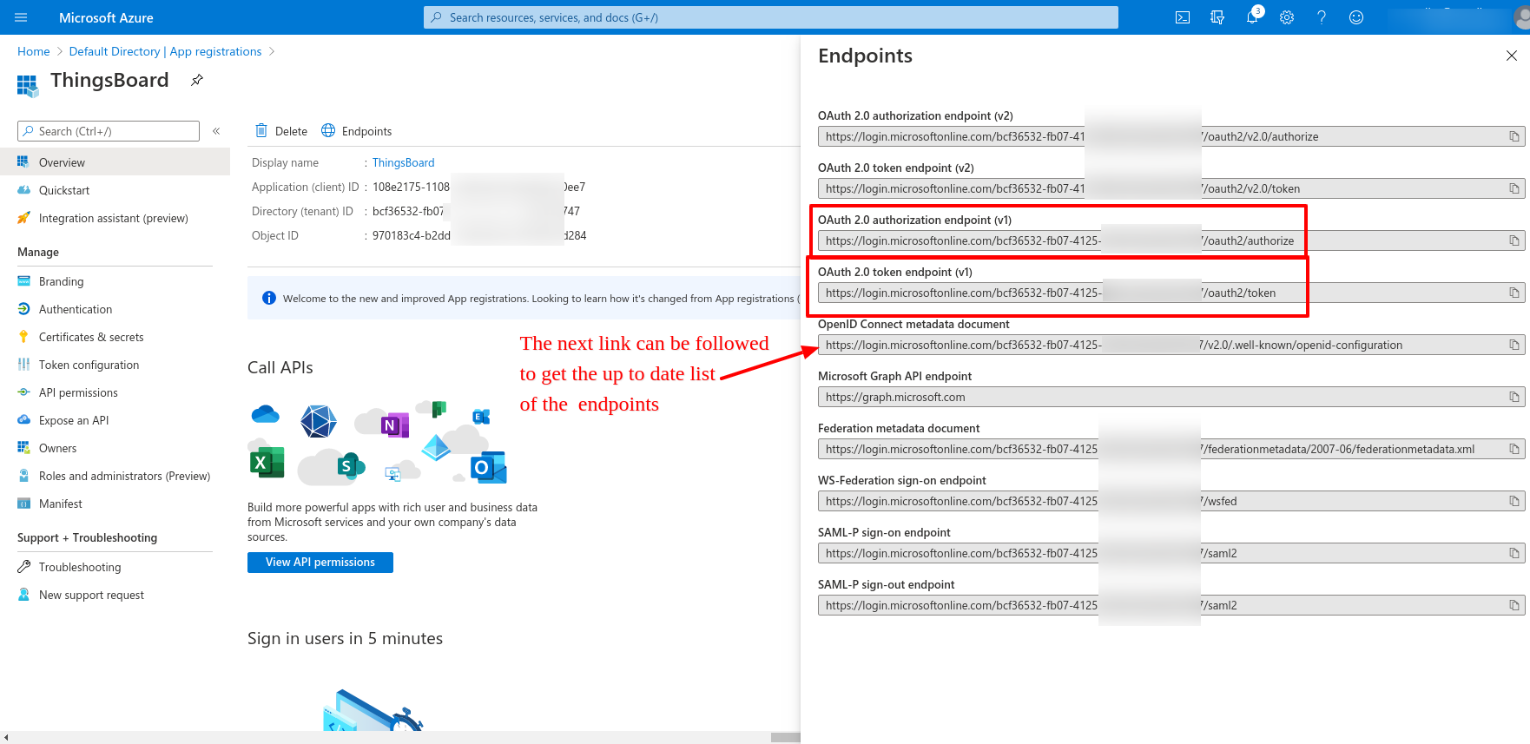Open the Azure portal hamburger menu

click(22, 17)
